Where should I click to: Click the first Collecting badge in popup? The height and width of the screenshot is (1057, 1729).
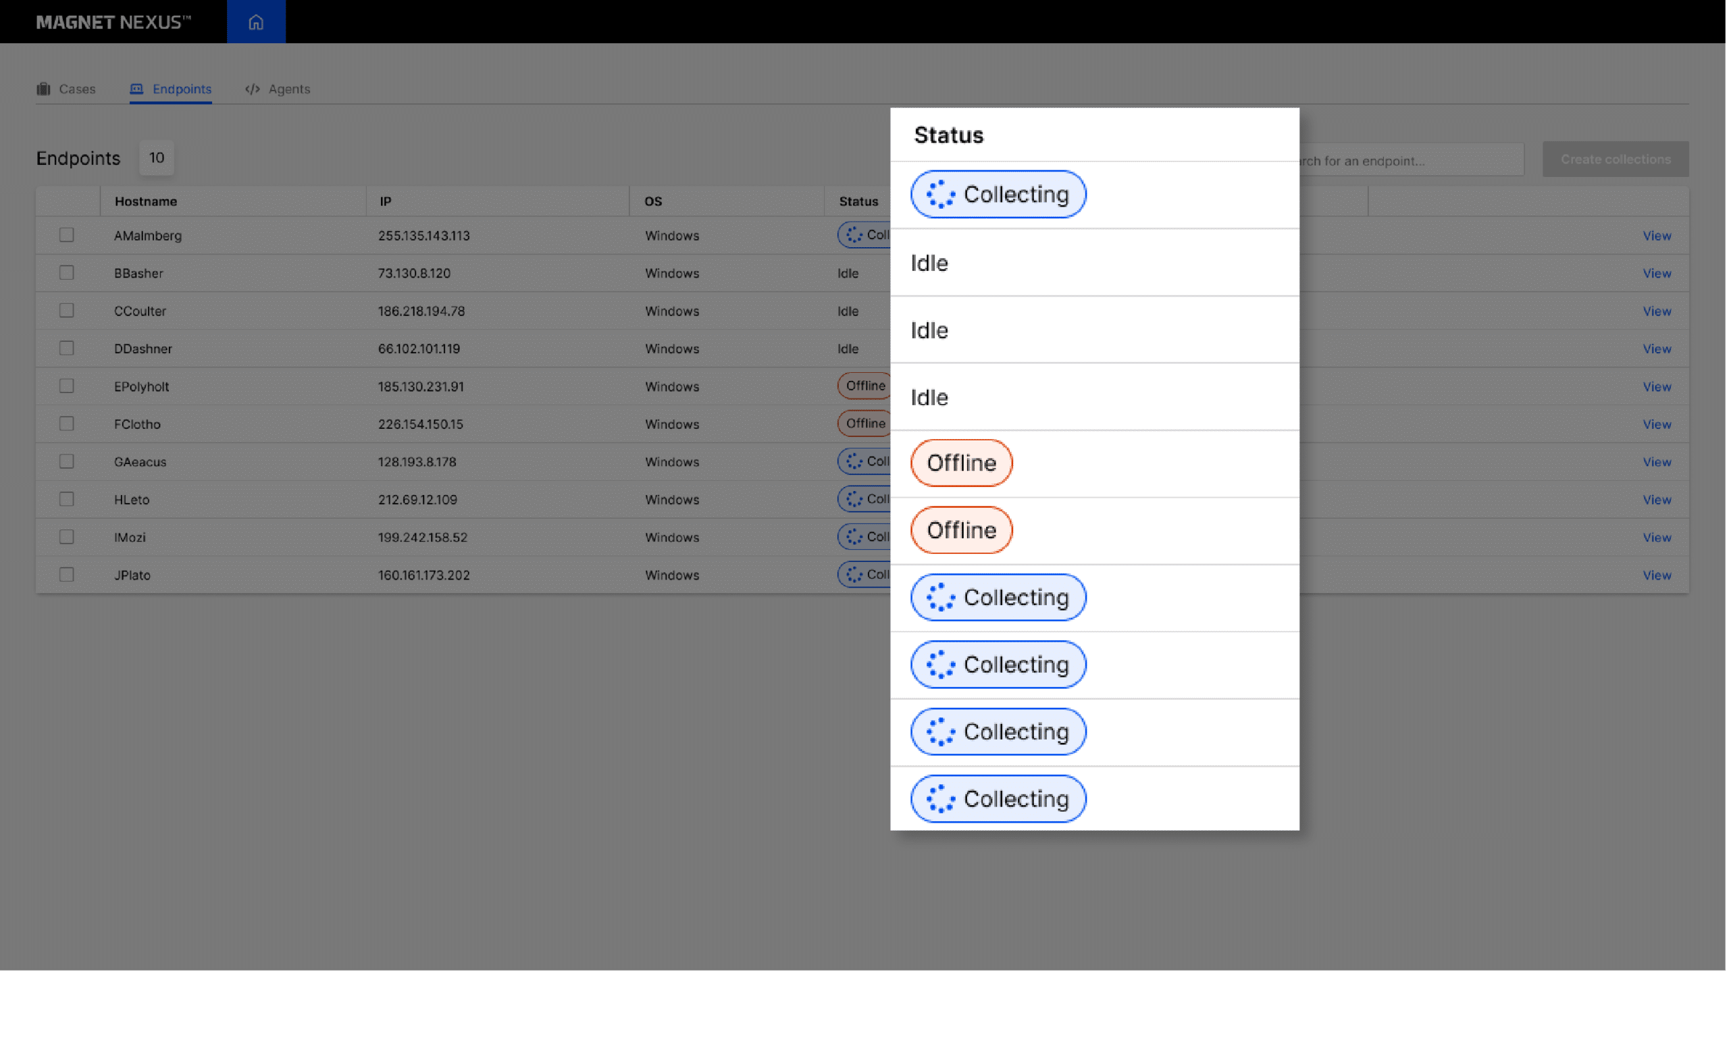[x=998, y=195]
